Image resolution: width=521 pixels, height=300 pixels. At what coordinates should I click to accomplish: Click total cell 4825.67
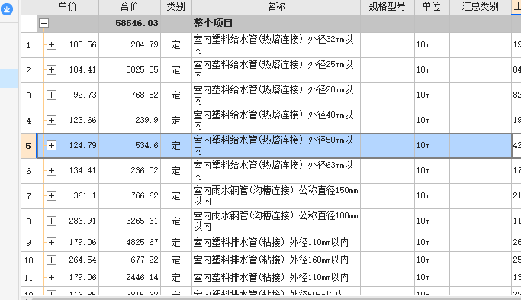tap(130, 243)
